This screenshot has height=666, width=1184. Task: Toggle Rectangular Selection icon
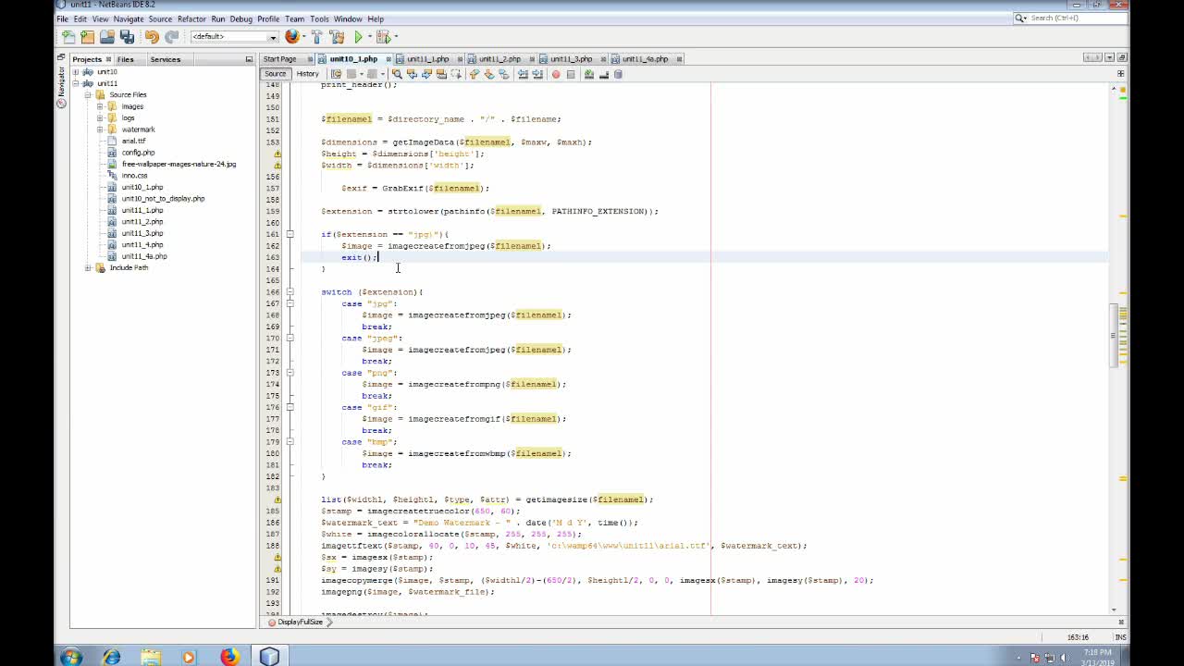click(x=456, y=74)
